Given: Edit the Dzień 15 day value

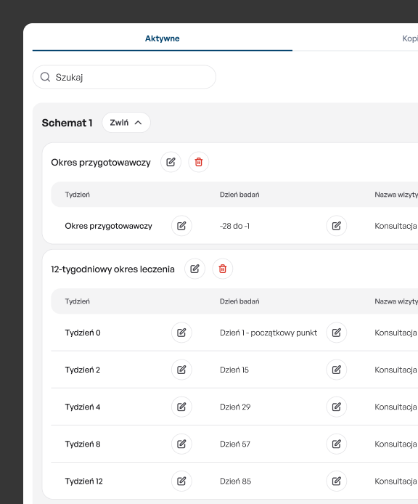Looking at the screenshot, I should [337, 370].
